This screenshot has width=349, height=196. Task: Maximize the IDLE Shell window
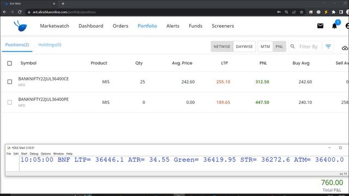[340, 148]
